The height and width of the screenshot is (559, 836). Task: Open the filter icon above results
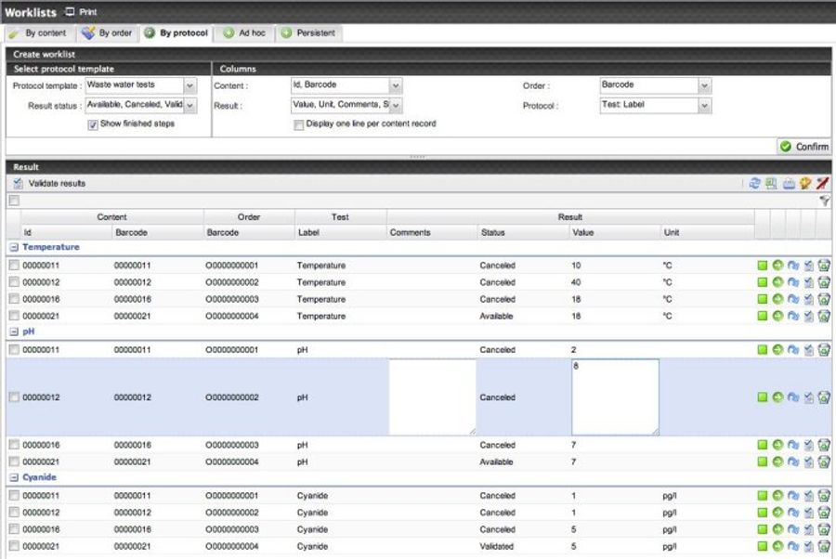[827, 201]
